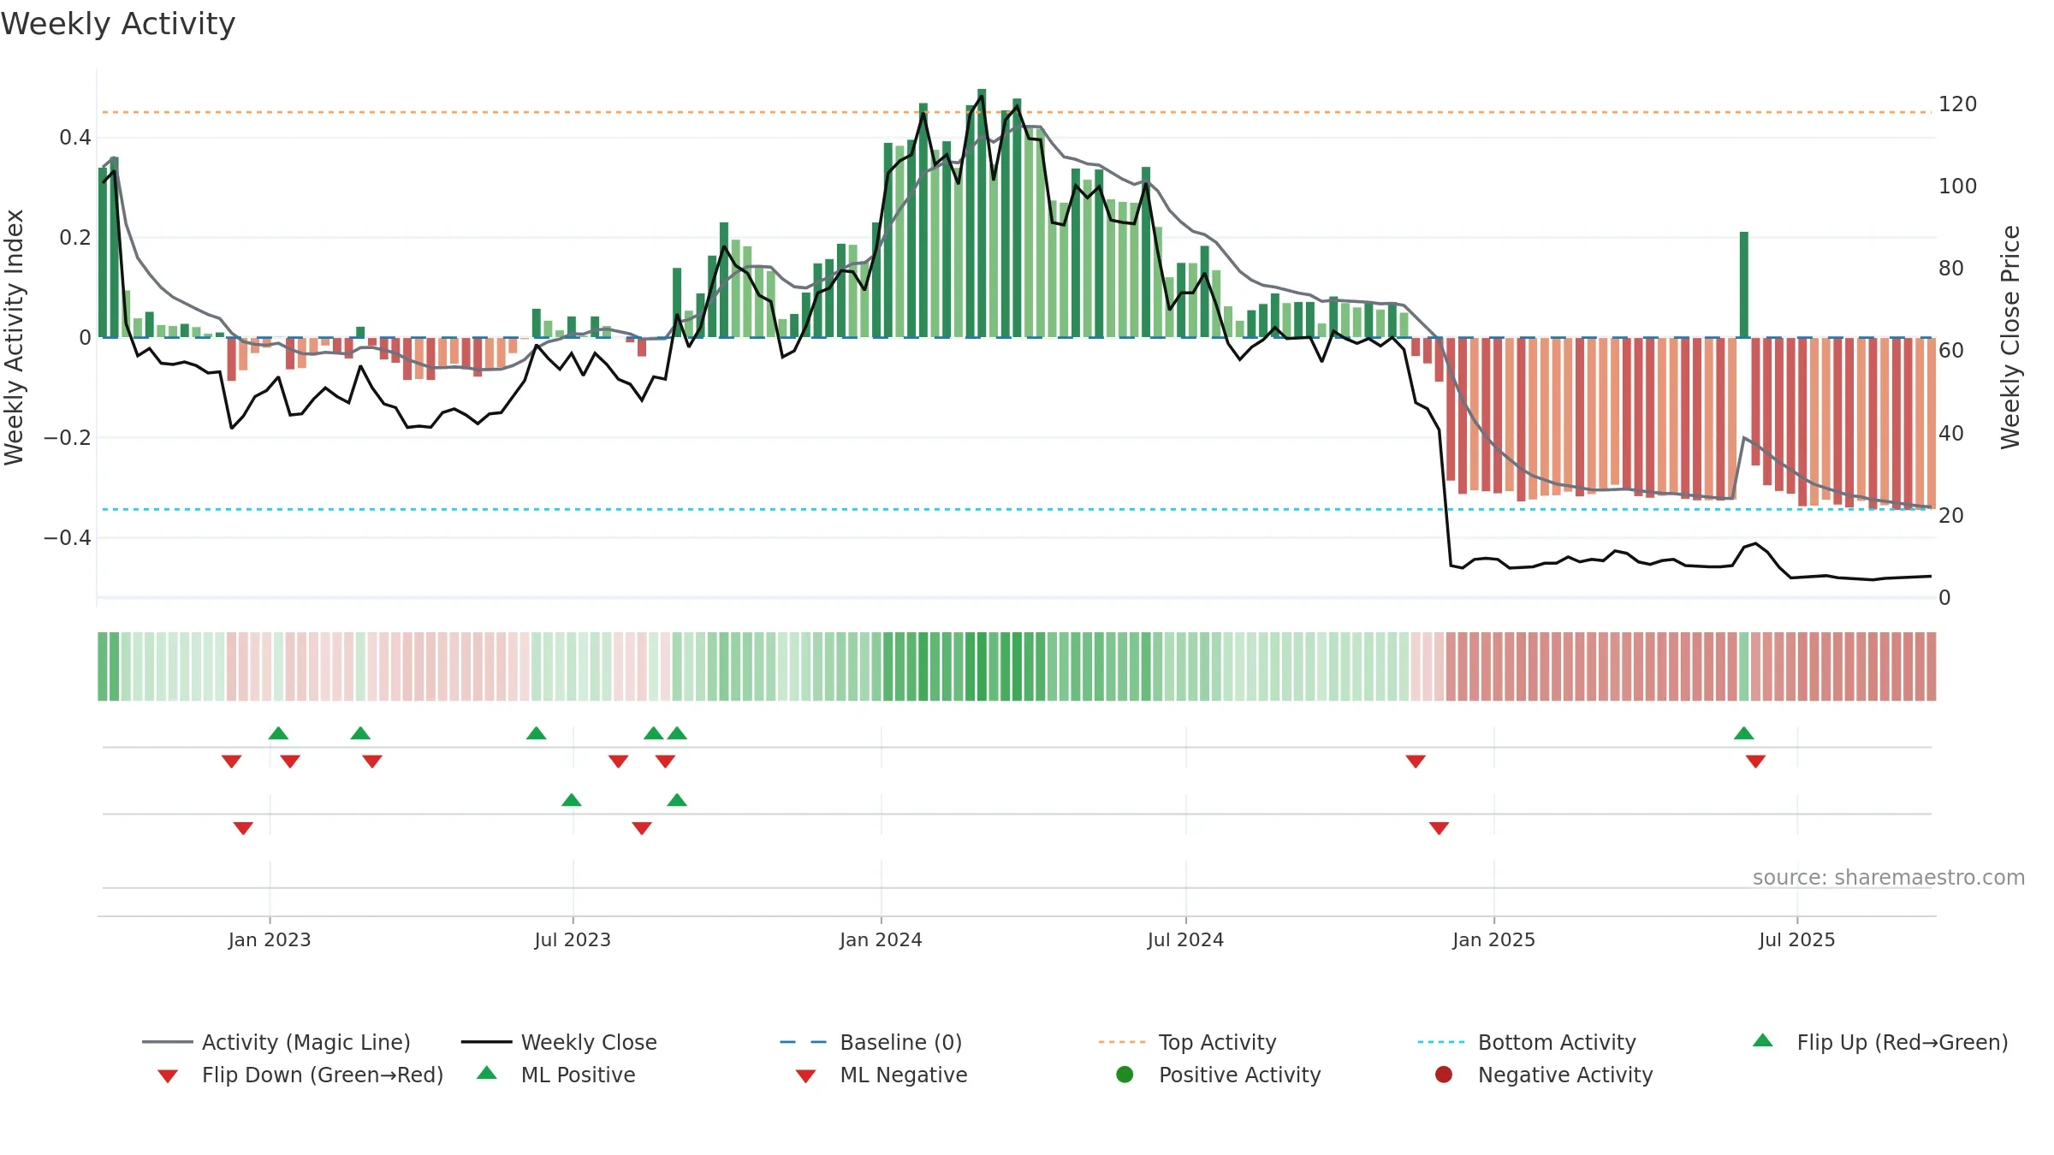Image resolution: width=2054 pixels, height=1155 pixels.
Task: Click the green Positive Activity legend dot
Action: point(1125,1075)
